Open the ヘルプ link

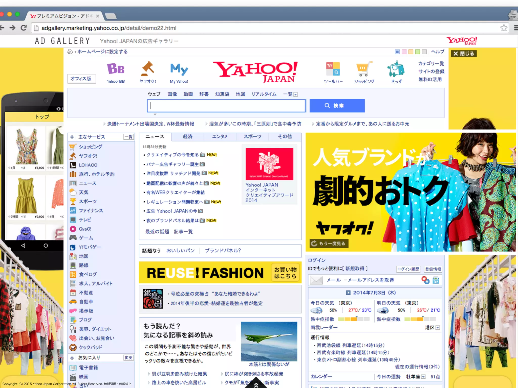(x=438, y=52)
